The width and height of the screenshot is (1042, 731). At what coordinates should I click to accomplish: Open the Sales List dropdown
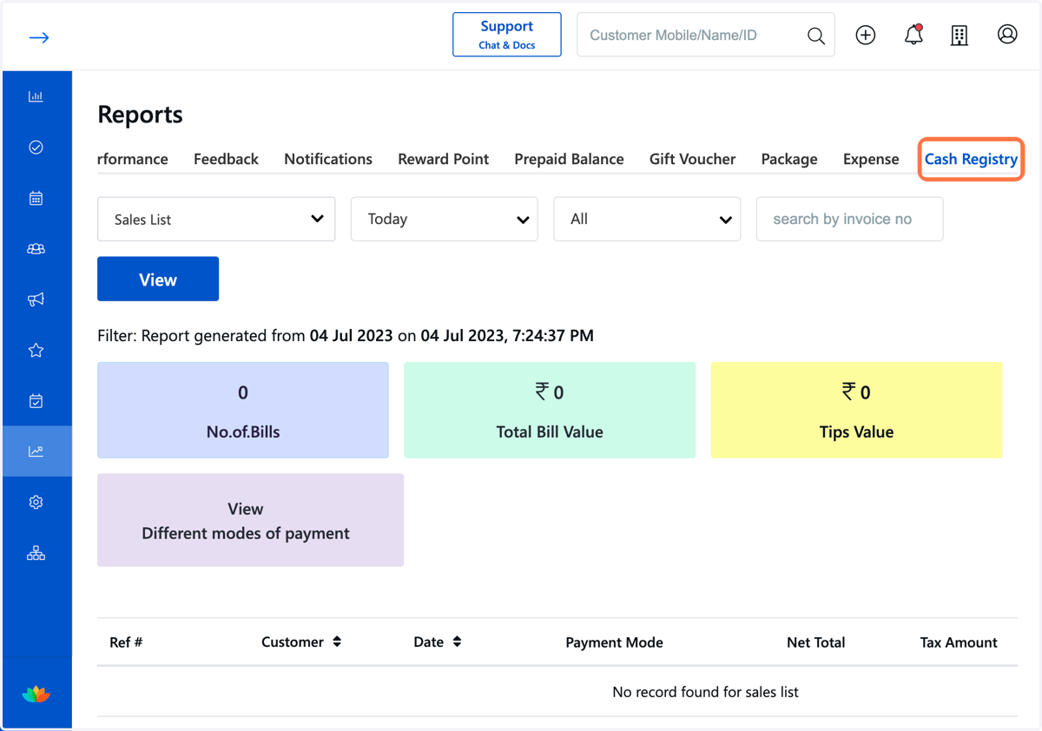tap(216, 219)
